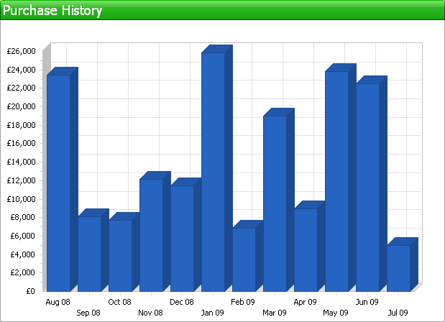Click the Aug 08 bar in chart
Screen dimensions: 445x322
pos(58,183)
